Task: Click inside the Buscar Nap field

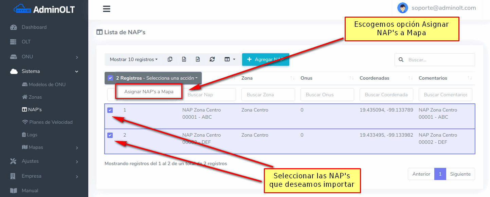Action: pyautogui.click(x=210, y=94)
